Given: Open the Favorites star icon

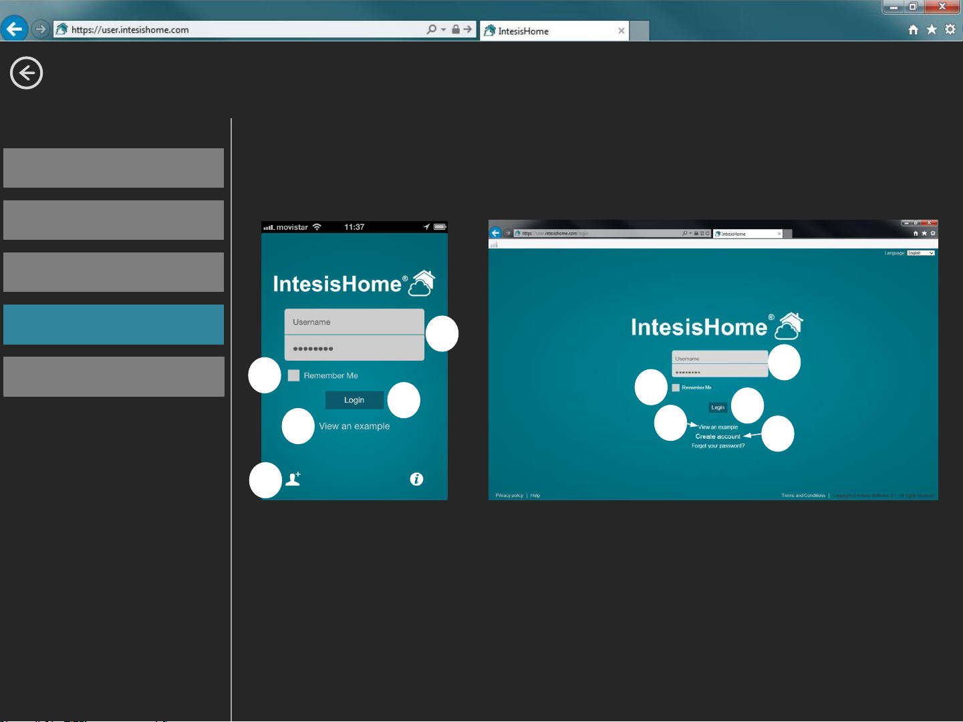Looking at the screenshot, I should pyautogui.click(x=932, y=29).
